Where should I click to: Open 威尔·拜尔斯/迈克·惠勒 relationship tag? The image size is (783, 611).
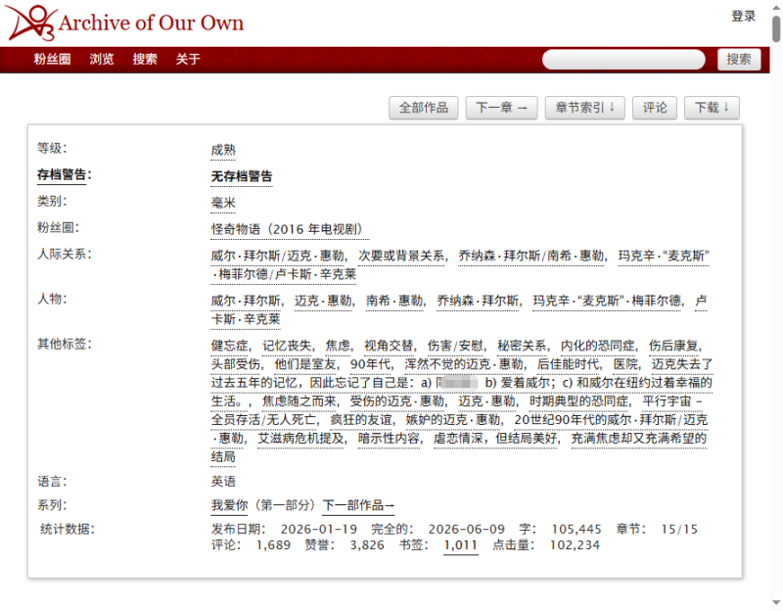point(278,256)
